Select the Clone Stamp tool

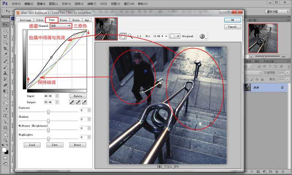[x=5, y=73]
